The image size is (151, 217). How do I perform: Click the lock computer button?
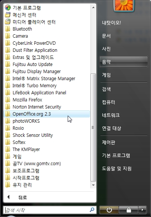click(x=129, y=210)
